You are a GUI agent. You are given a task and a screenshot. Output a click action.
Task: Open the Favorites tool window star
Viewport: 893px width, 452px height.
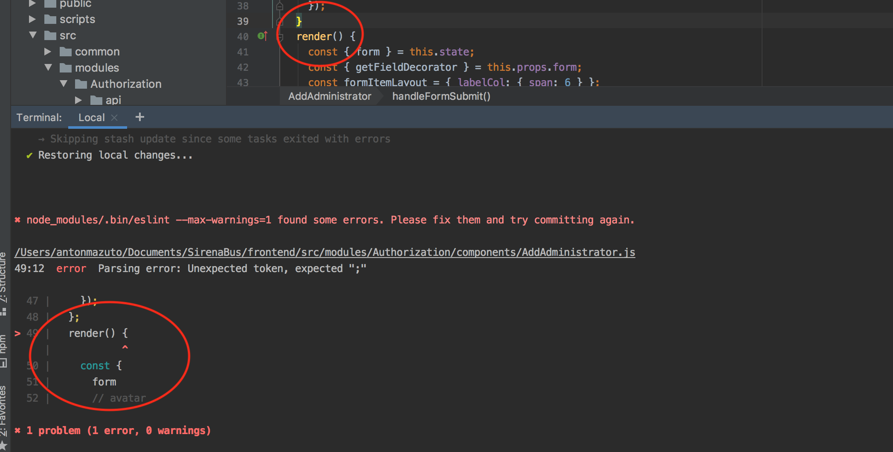[3, 446]
